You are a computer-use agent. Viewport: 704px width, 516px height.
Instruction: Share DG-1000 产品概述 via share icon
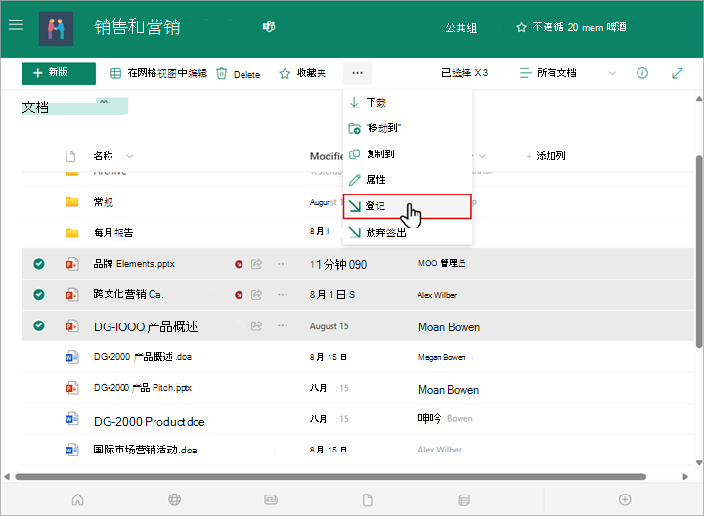tap(256, 325)
